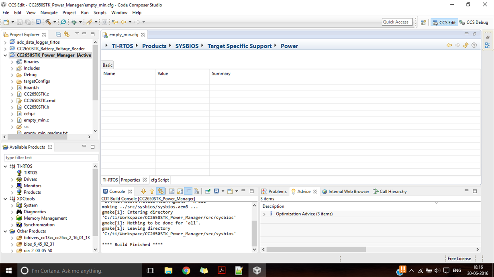
Task: Open Project Explorer view menu triangle
Action: (77, 34)
